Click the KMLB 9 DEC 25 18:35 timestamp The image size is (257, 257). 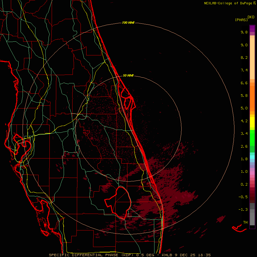pos(186,255)
